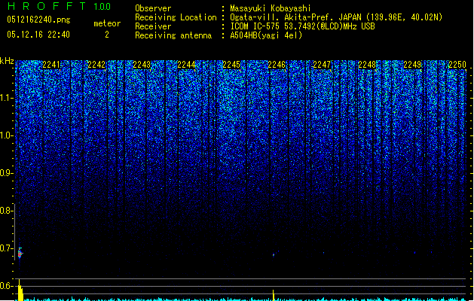
Task: Click the meteor label
Action: [x=107, y=23]
